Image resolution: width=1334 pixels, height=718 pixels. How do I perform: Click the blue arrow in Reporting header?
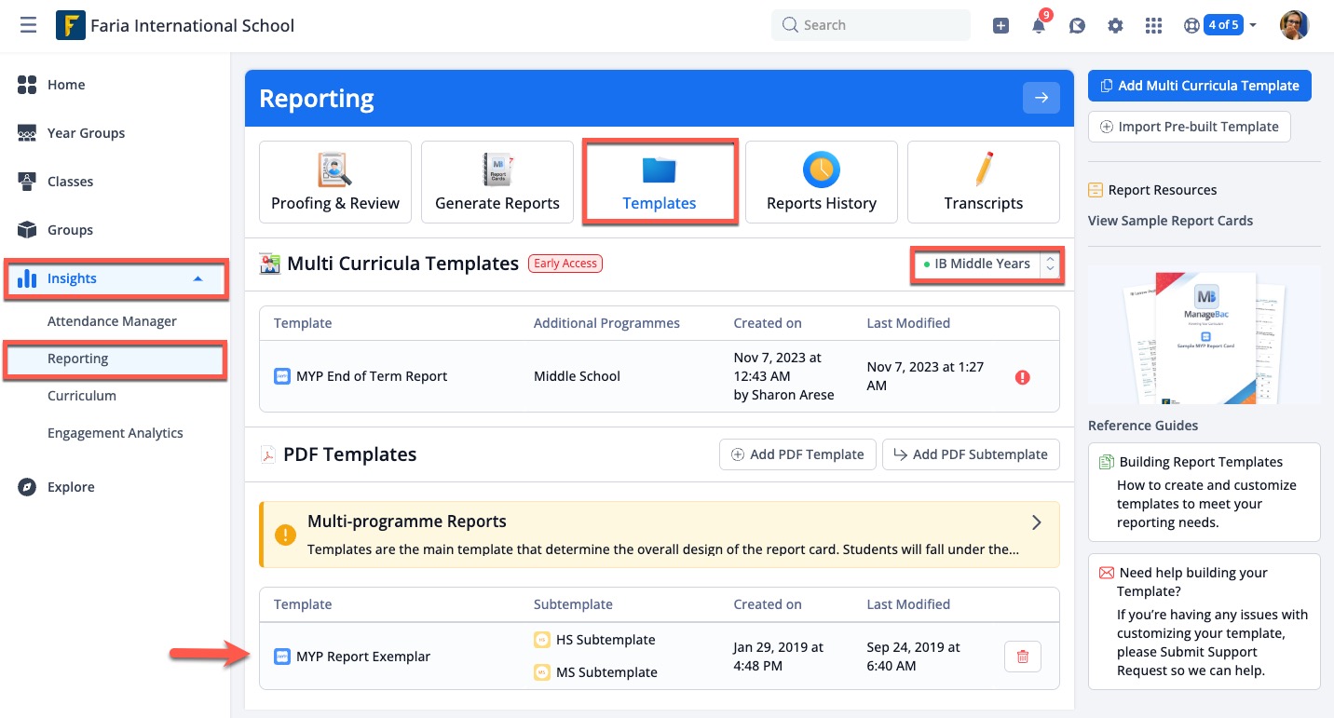pyautogui.click(x=1041, y=98)
